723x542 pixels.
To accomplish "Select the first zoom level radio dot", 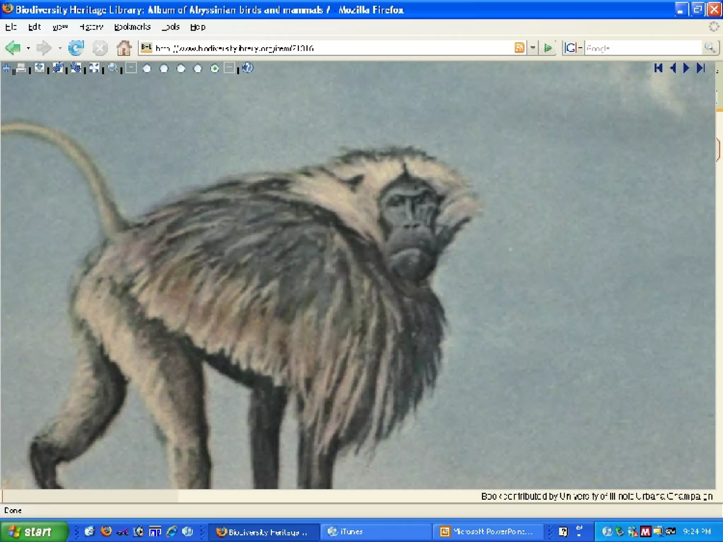I will 147,68.
